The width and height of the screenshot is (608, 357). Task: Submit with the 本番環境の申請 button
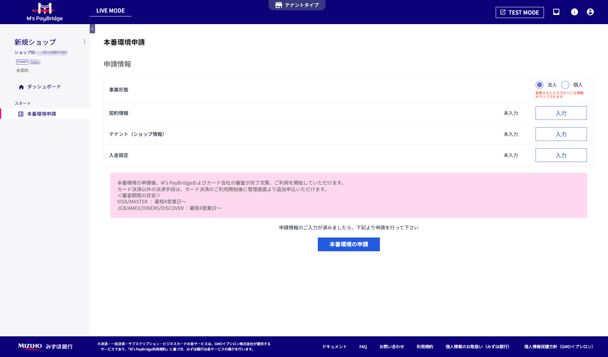pyautogui.click(x=348, y=244)
